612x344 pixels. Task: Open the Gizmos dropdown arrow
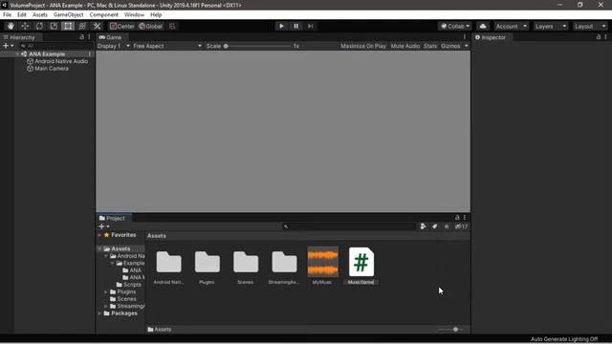(466, 46)
